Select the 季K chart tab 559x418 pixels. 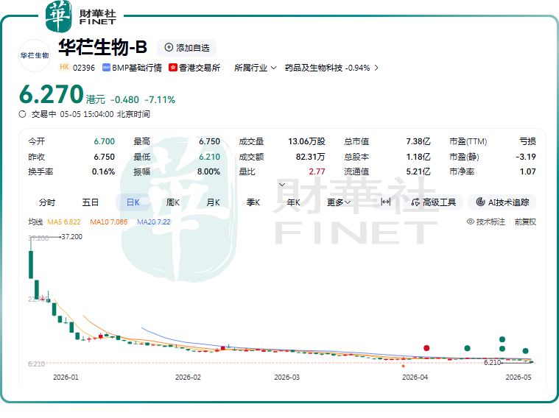tap(253, 202)
